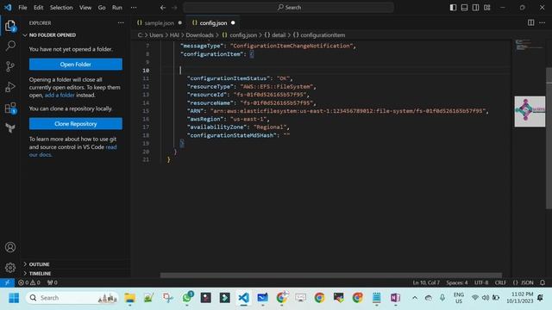
Task: Change UTF-8 file encoding
Action: (481, 282)
